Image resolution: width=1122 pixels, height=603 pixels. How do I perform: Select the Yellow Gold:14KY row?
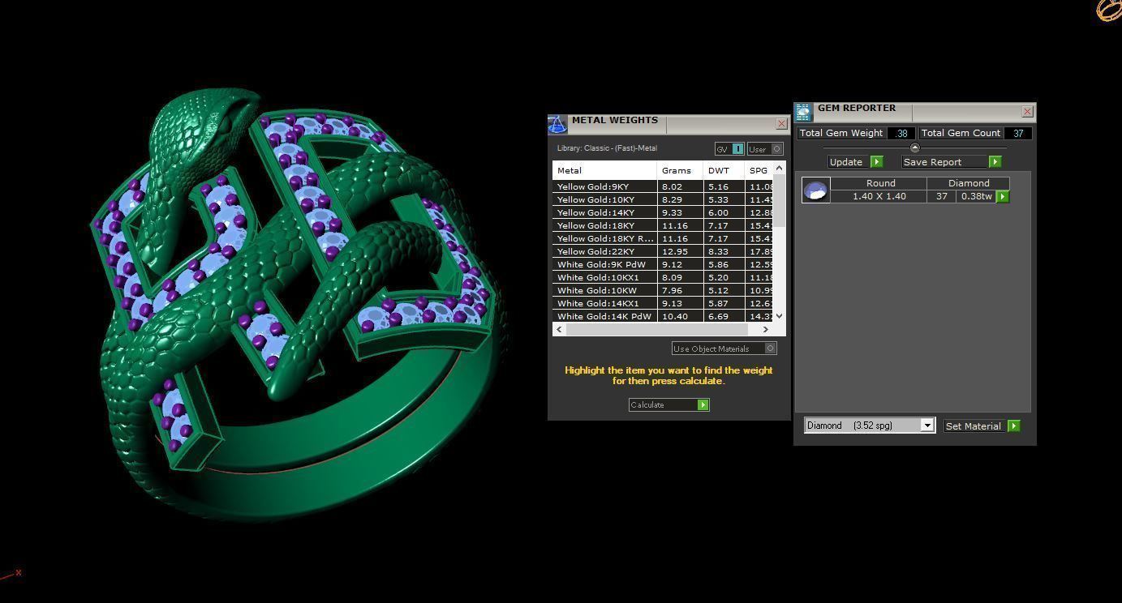tap(663, 212)
